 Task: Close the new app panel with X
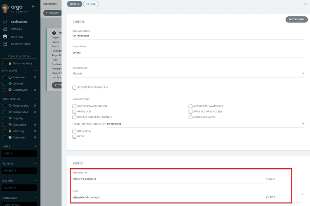click(x=305, y=4)
